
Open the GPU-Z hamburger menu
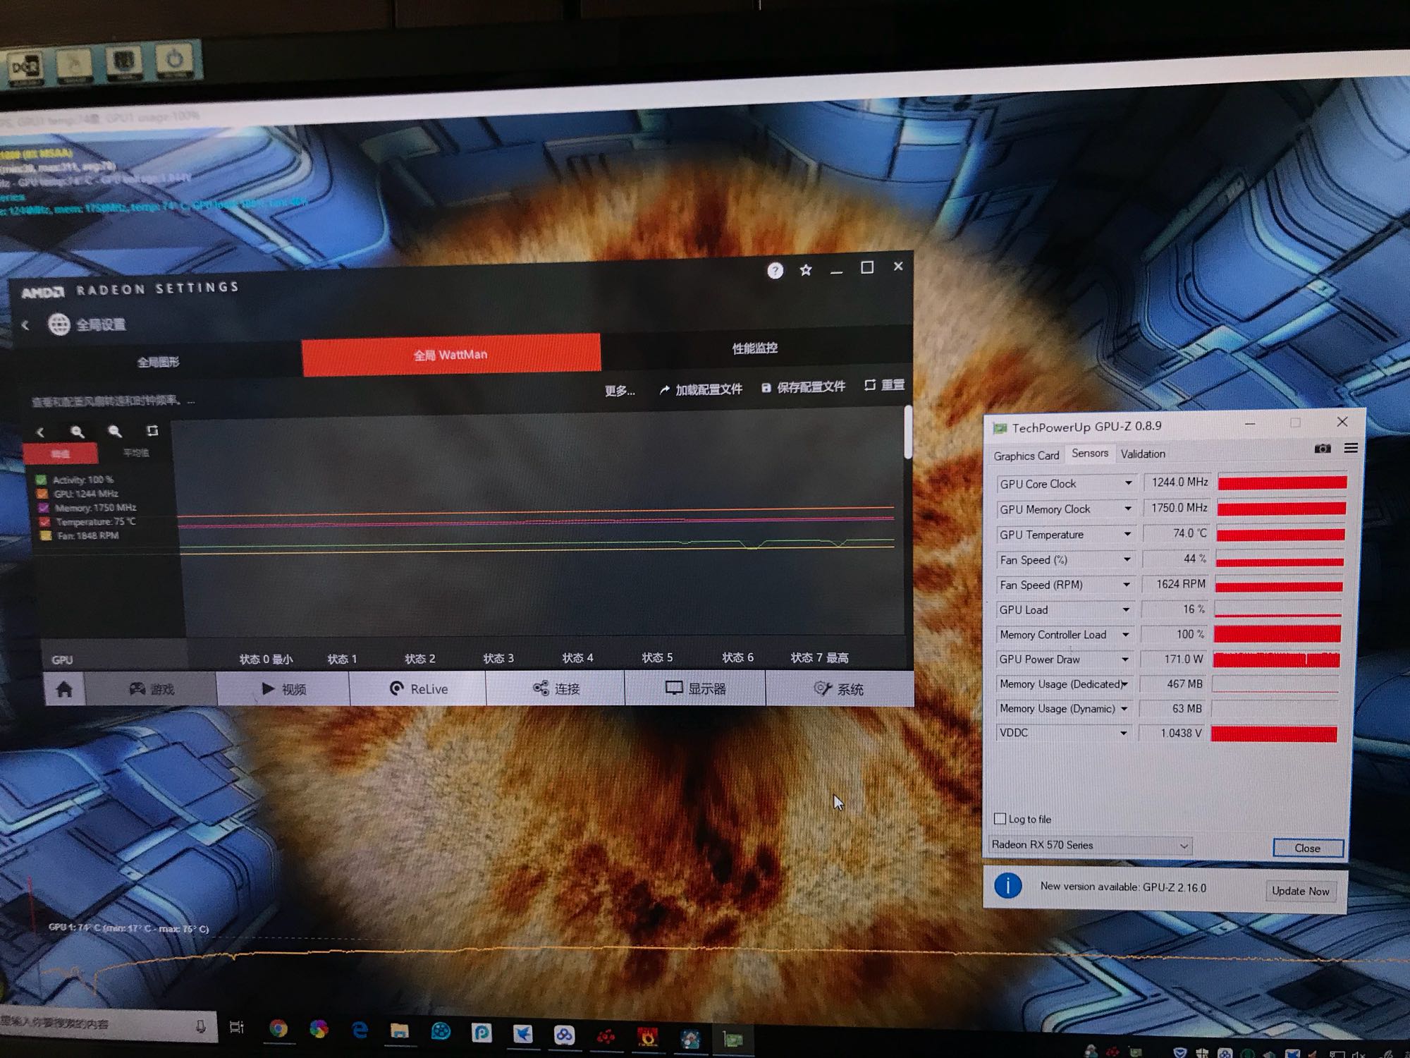point(1351,448)
